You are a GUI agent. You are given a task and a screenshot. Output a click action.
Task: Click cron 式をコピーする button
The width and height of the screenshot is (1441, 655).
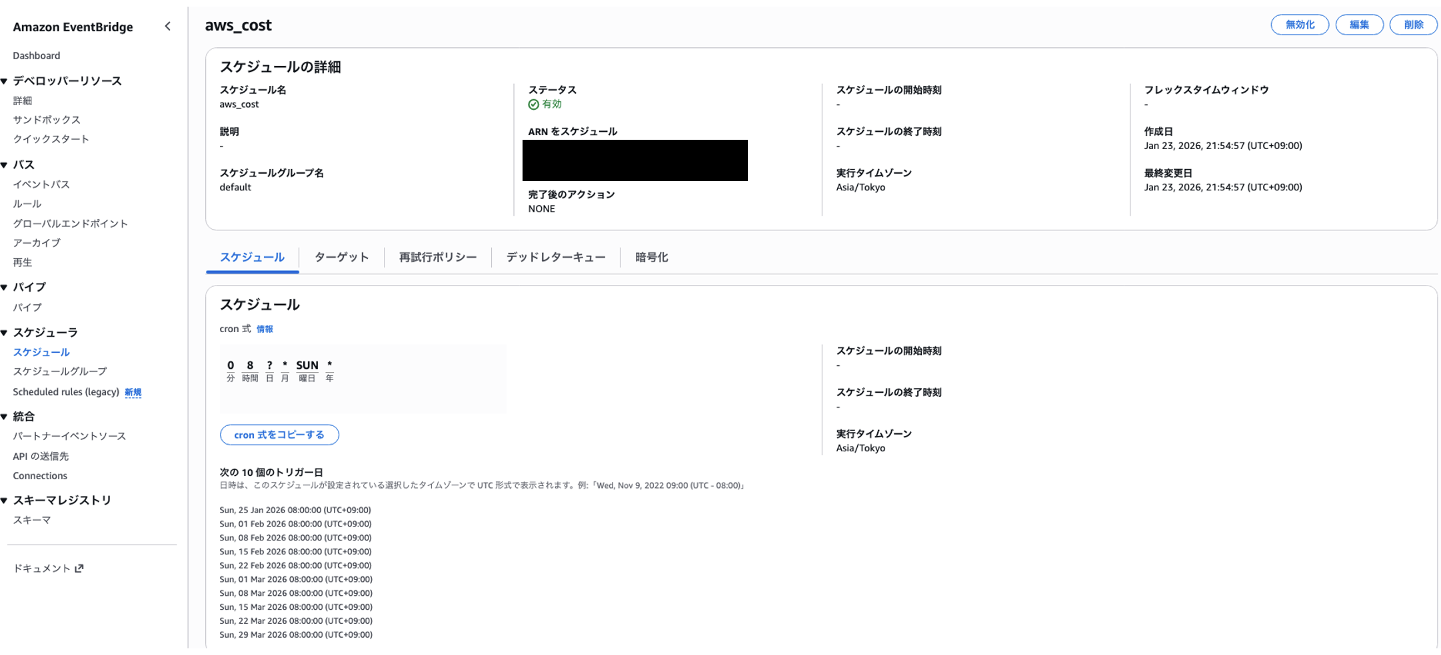point(279,435)
